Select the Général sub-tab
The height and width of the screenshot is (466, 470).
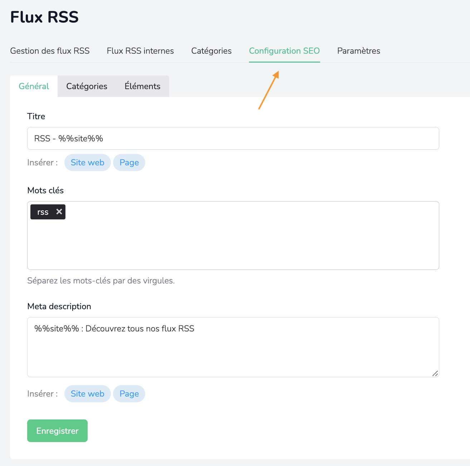click(34, 86)
